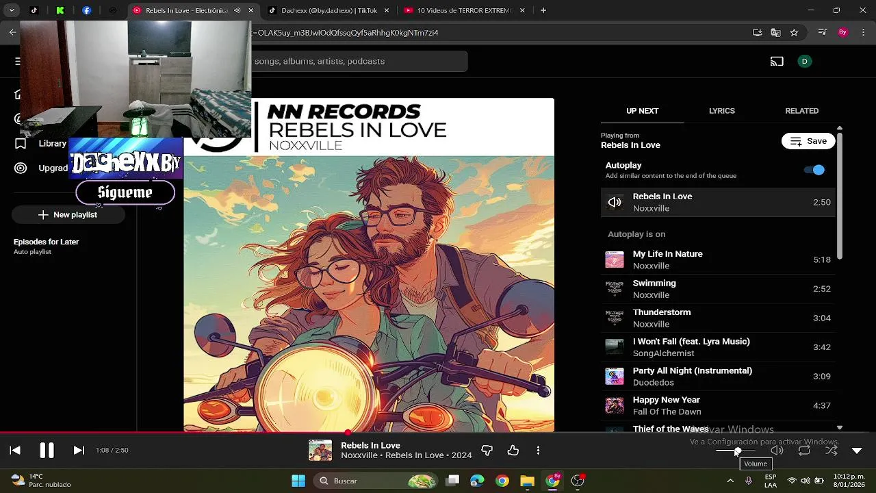Close the Rebels In Love browser tab

[x=250, y=10]
